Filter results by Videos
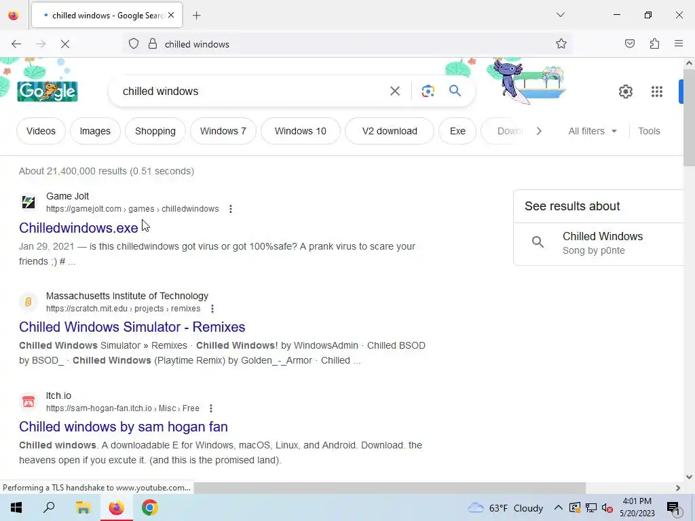This screenshot has width=695, height=521. tap(41, 131)
